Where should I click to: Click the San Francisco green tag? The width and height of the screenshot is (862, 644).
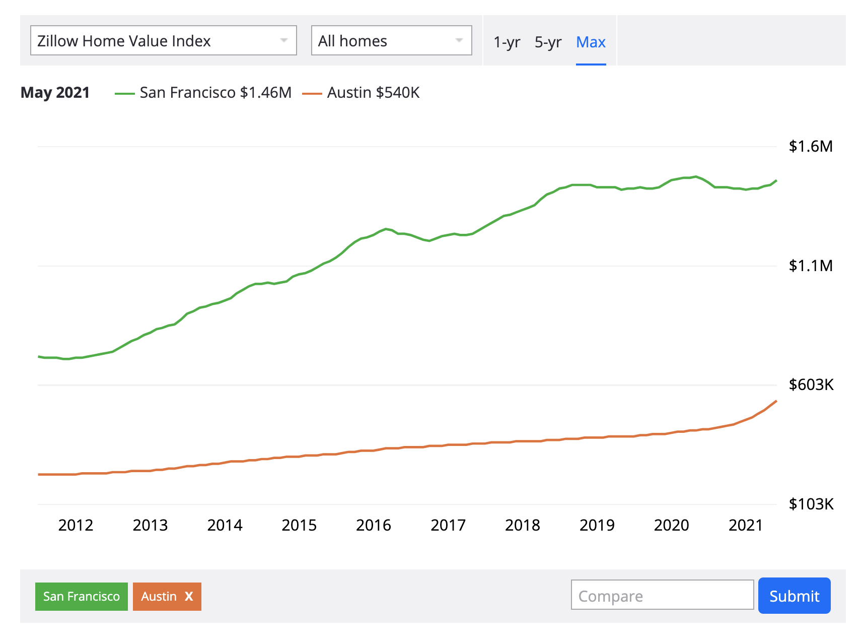pyautogui.click(x=82, y=597)
